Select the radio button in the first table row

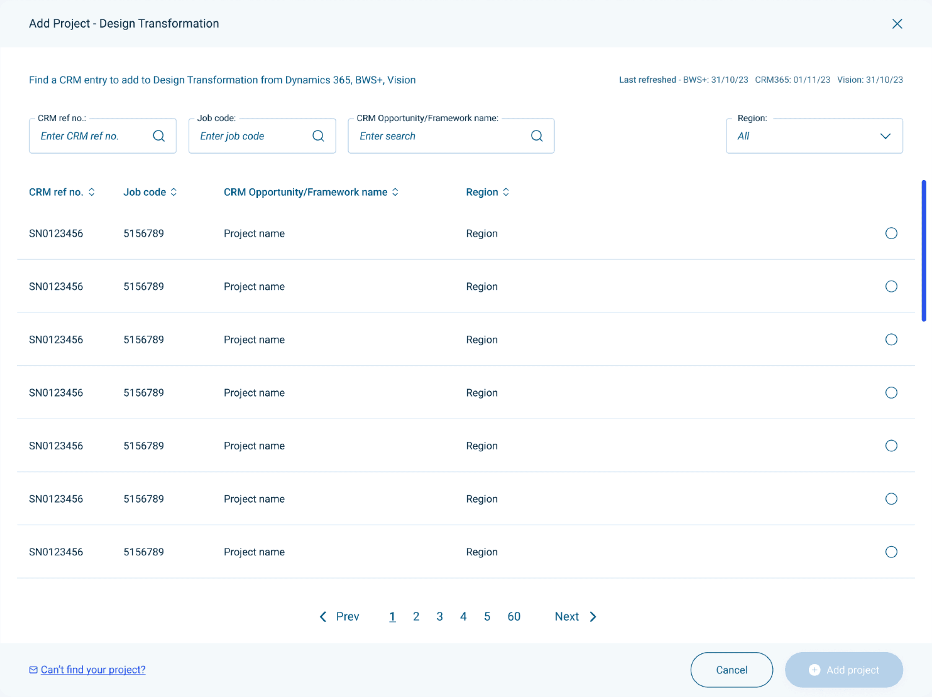(x=891, y=233)
